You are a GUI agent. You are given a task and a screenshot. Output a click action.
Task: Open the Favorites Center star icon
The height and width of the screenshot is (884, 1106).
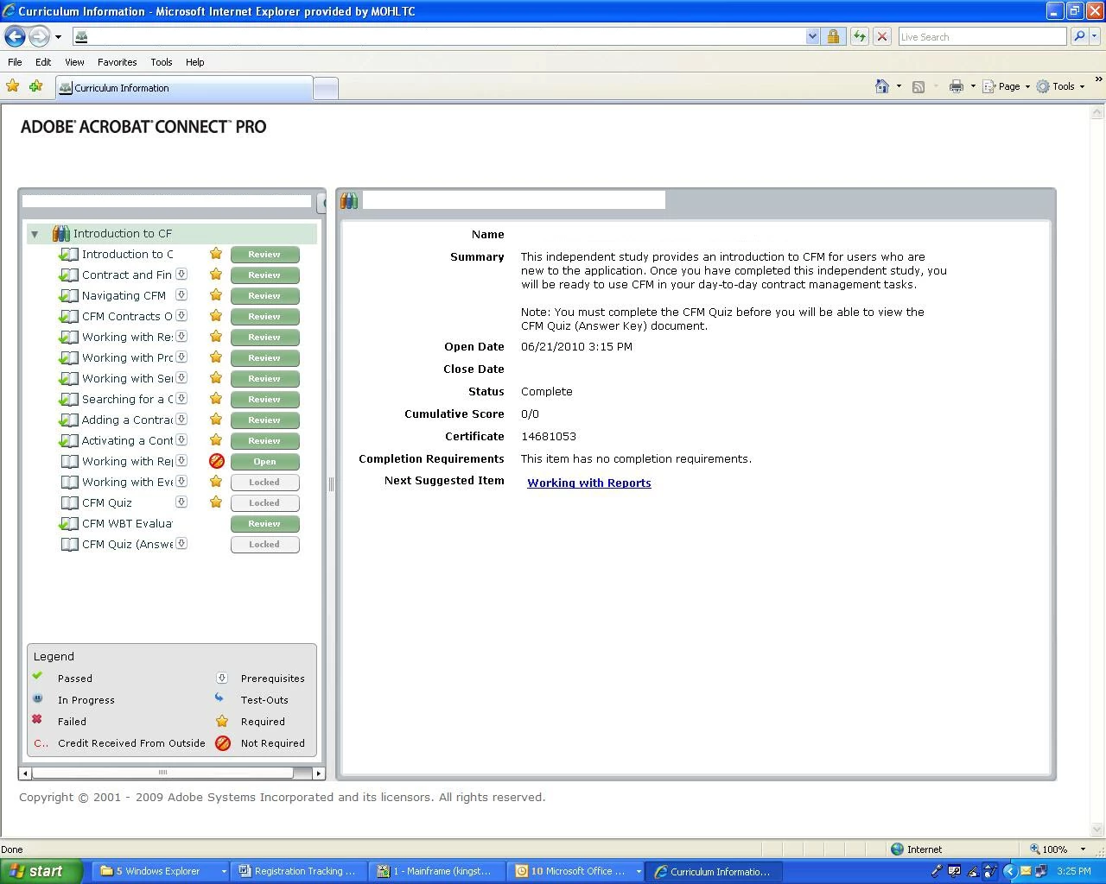13,86
